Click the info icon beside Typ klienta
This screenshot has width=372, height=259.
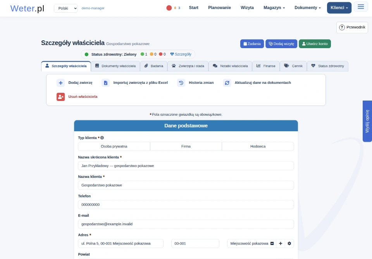point(102,138)
